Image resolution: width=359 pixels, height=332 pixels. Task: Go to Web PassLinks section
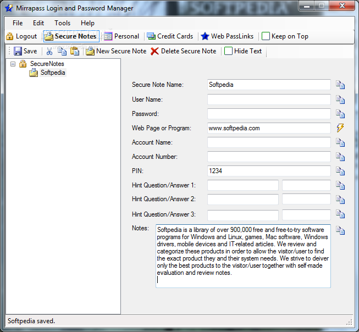pos(227,36)
